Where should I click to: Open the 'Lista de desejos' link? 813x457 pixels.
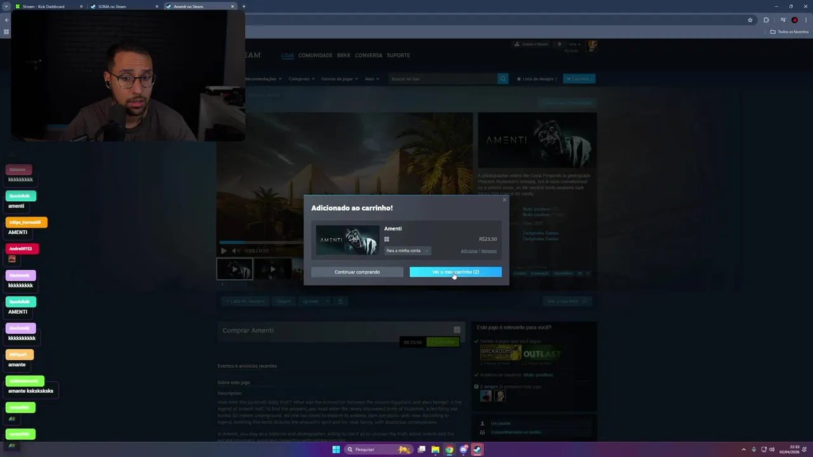tap(537, 79)
